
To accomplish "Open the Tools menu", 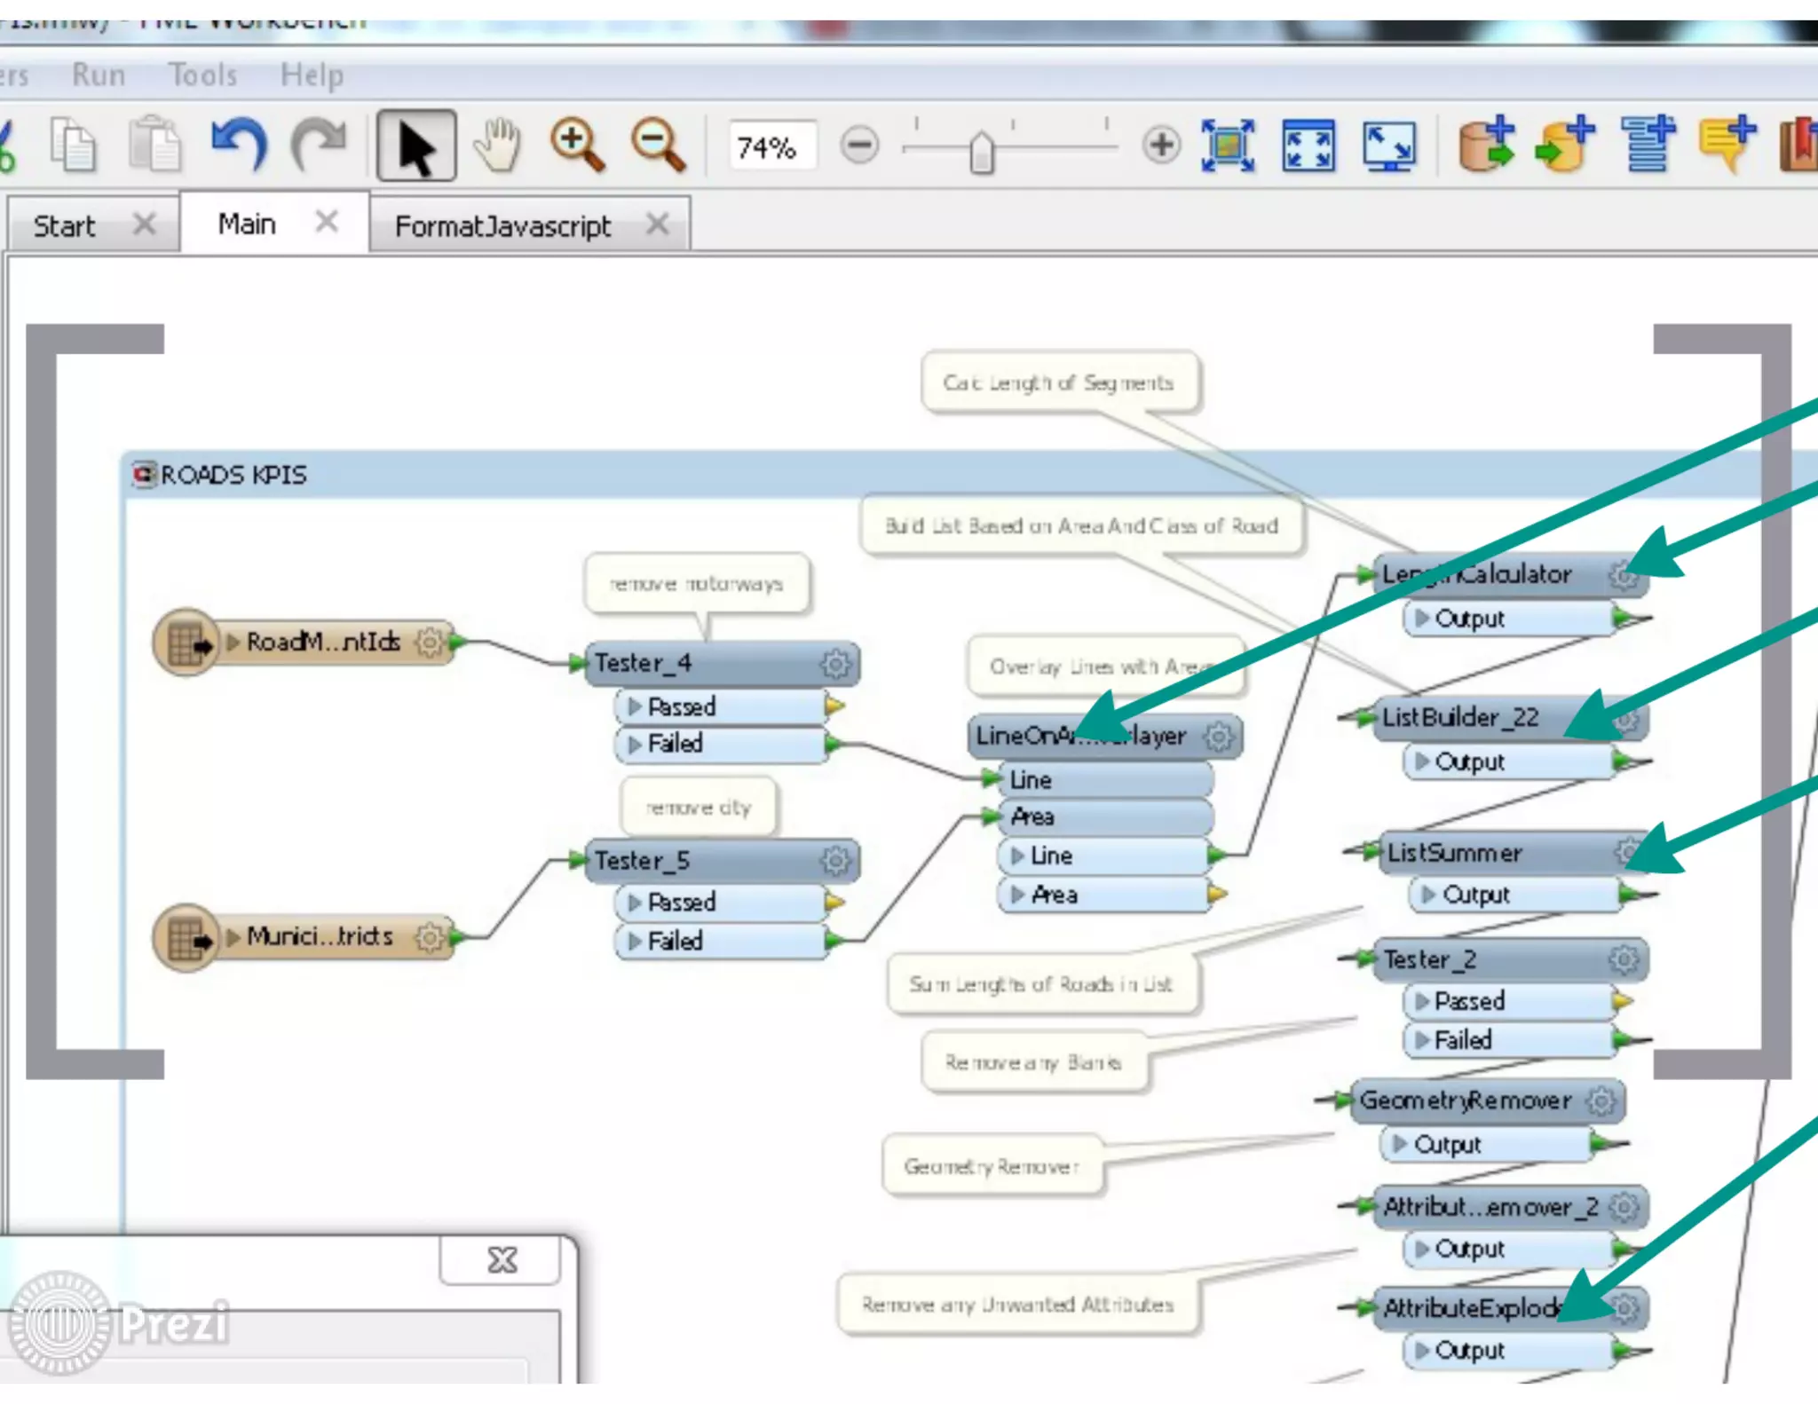I will 202,75.
